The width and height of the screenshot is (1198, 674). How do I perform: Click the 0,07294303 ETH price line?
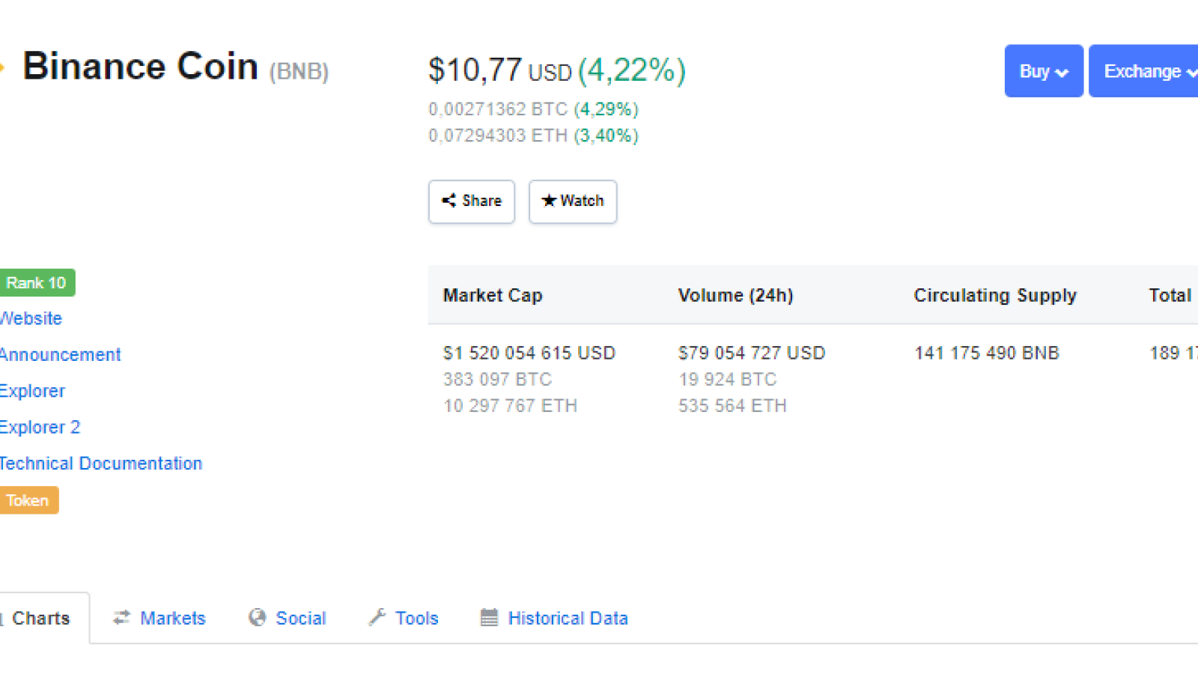(x=533, y=136)
